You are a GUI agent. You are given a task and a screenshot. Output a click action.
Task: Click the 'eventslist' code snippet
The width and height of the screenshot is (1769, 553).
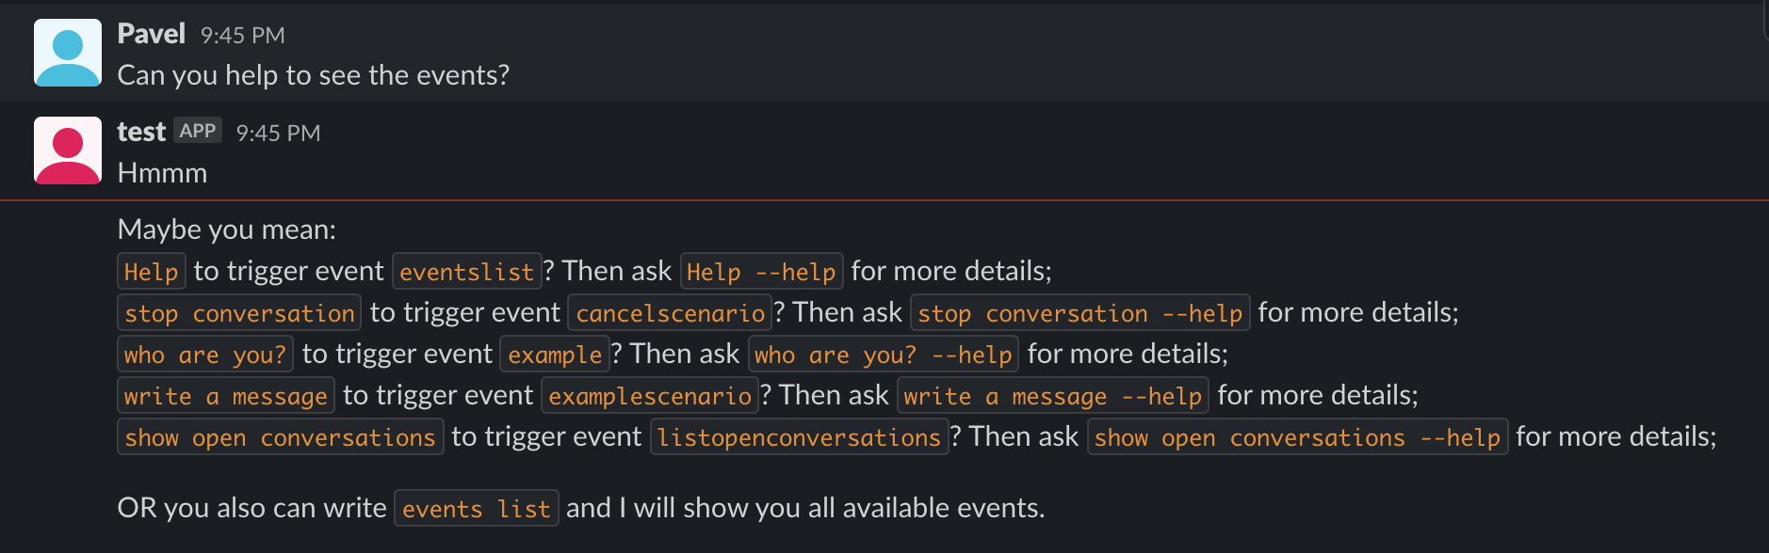tap(467, 272)
